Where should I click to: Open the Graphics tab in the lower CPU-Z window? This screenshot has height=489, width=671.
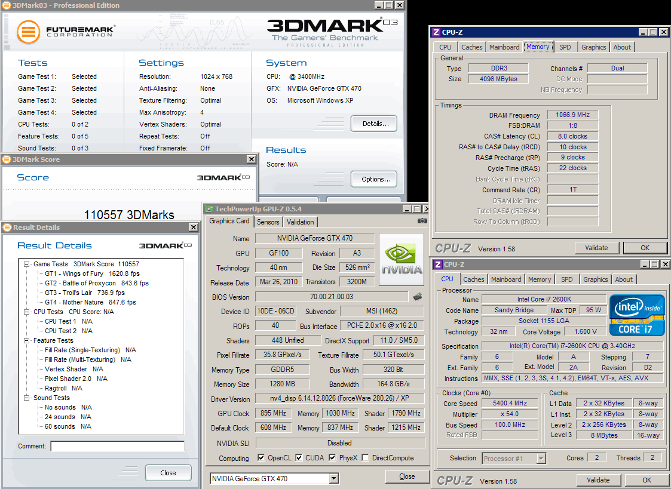[595, 279]
